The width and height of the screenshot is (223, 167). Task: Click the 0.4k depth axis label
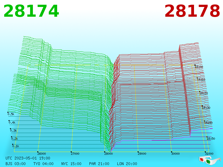(12, 122)
